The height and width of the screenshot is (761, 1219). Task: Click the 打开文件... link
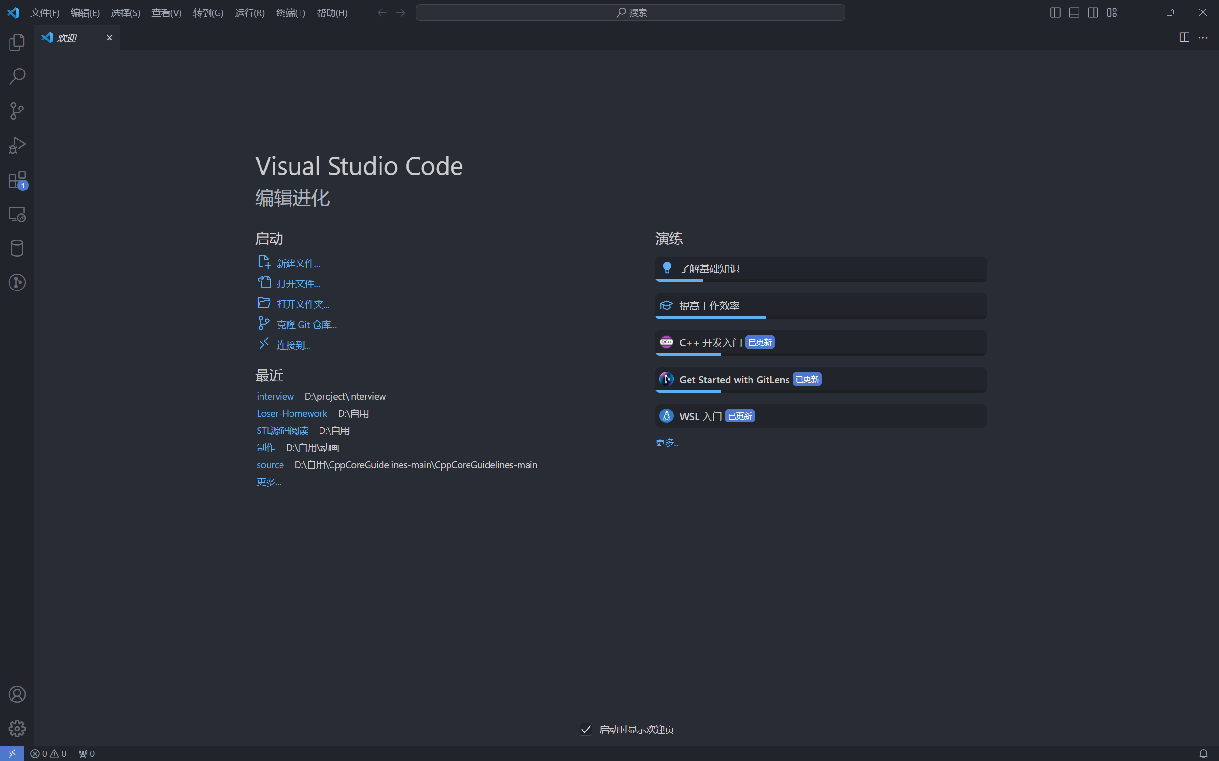tap(298, 284)
